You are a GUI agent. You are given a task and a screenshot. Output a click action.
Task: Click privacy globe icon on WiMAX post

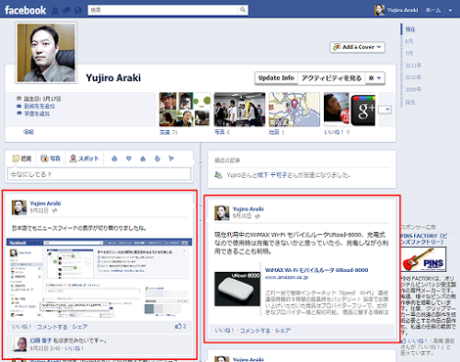pyautogui.click(x=257, y=216)
